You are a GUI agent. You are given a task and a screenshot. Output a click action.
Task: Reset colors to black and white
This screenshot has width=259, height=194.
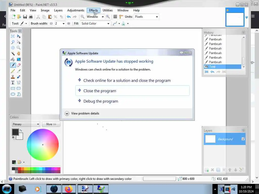[x=13, y=137]
